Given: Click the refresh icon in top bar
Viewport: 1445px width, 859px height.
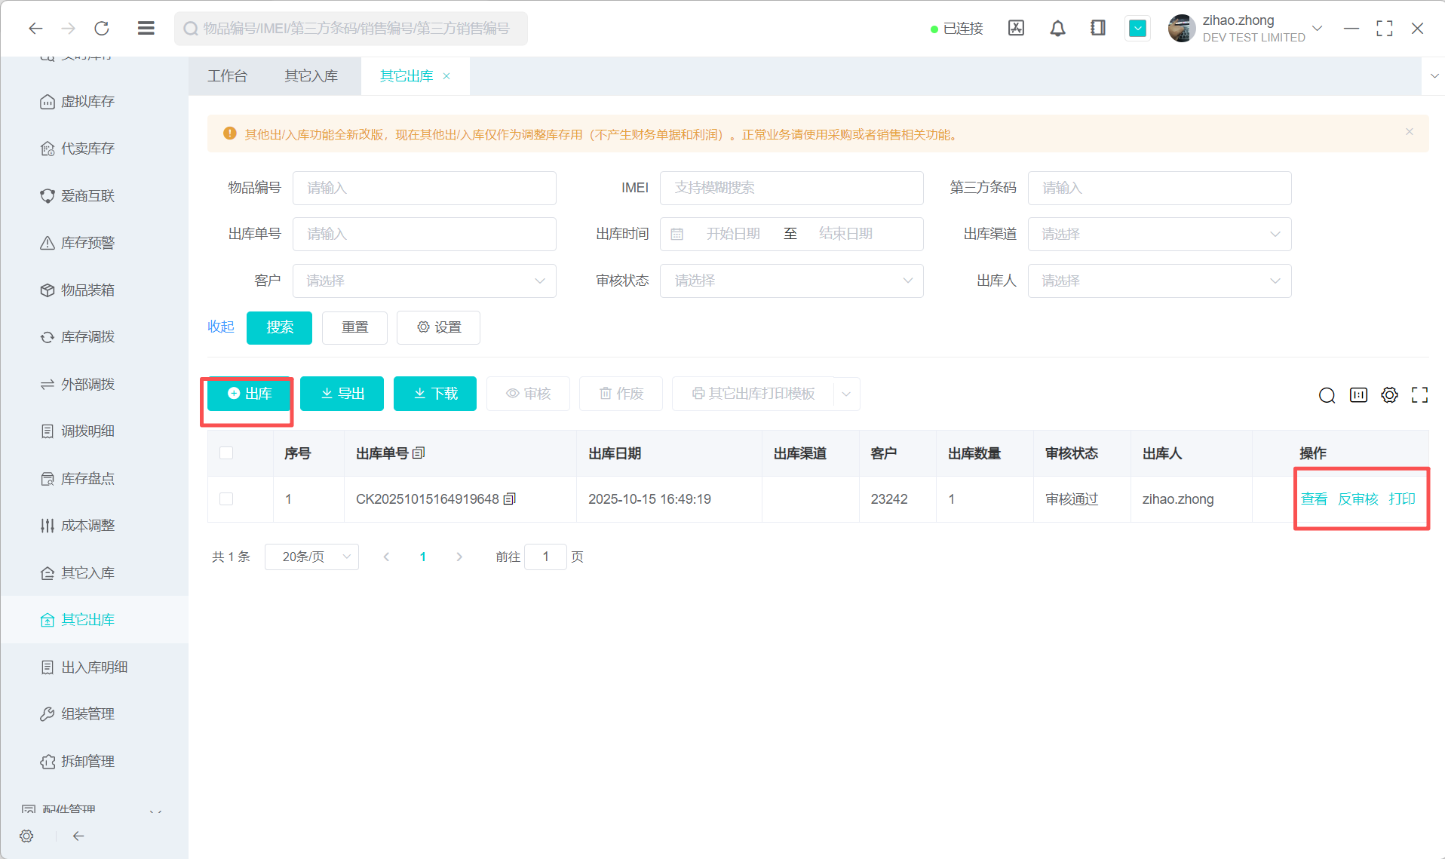Looking at the screenshot, I should coord(102,29).
